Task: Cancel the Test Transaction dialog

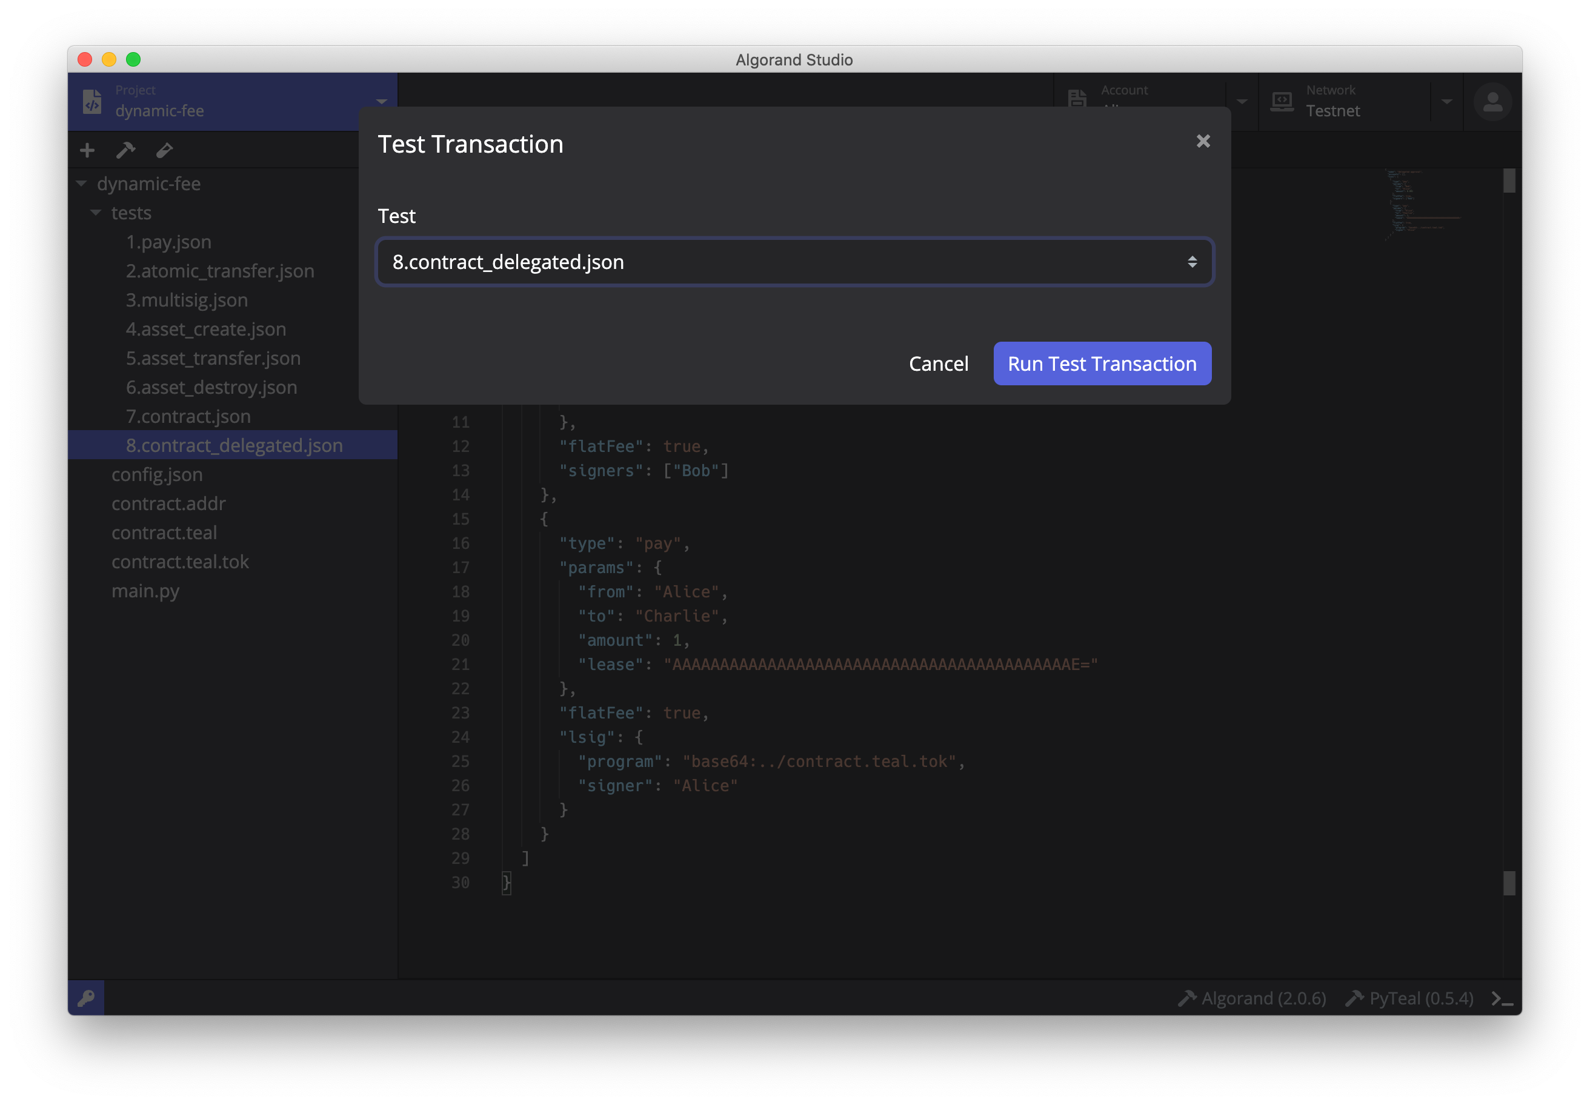Action: pos(939,363)
